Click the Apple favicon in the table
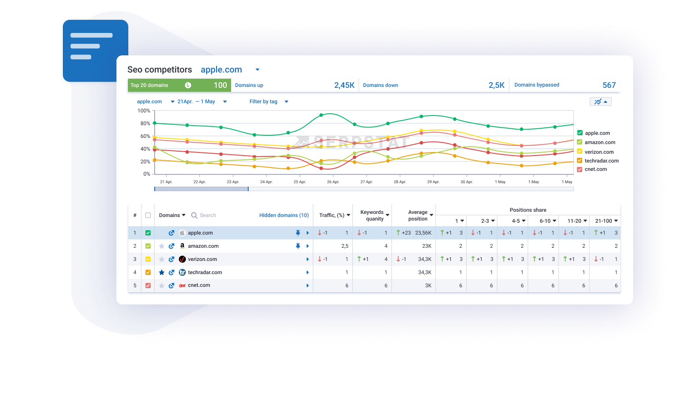Screen dimensions: 674x398 182,233
